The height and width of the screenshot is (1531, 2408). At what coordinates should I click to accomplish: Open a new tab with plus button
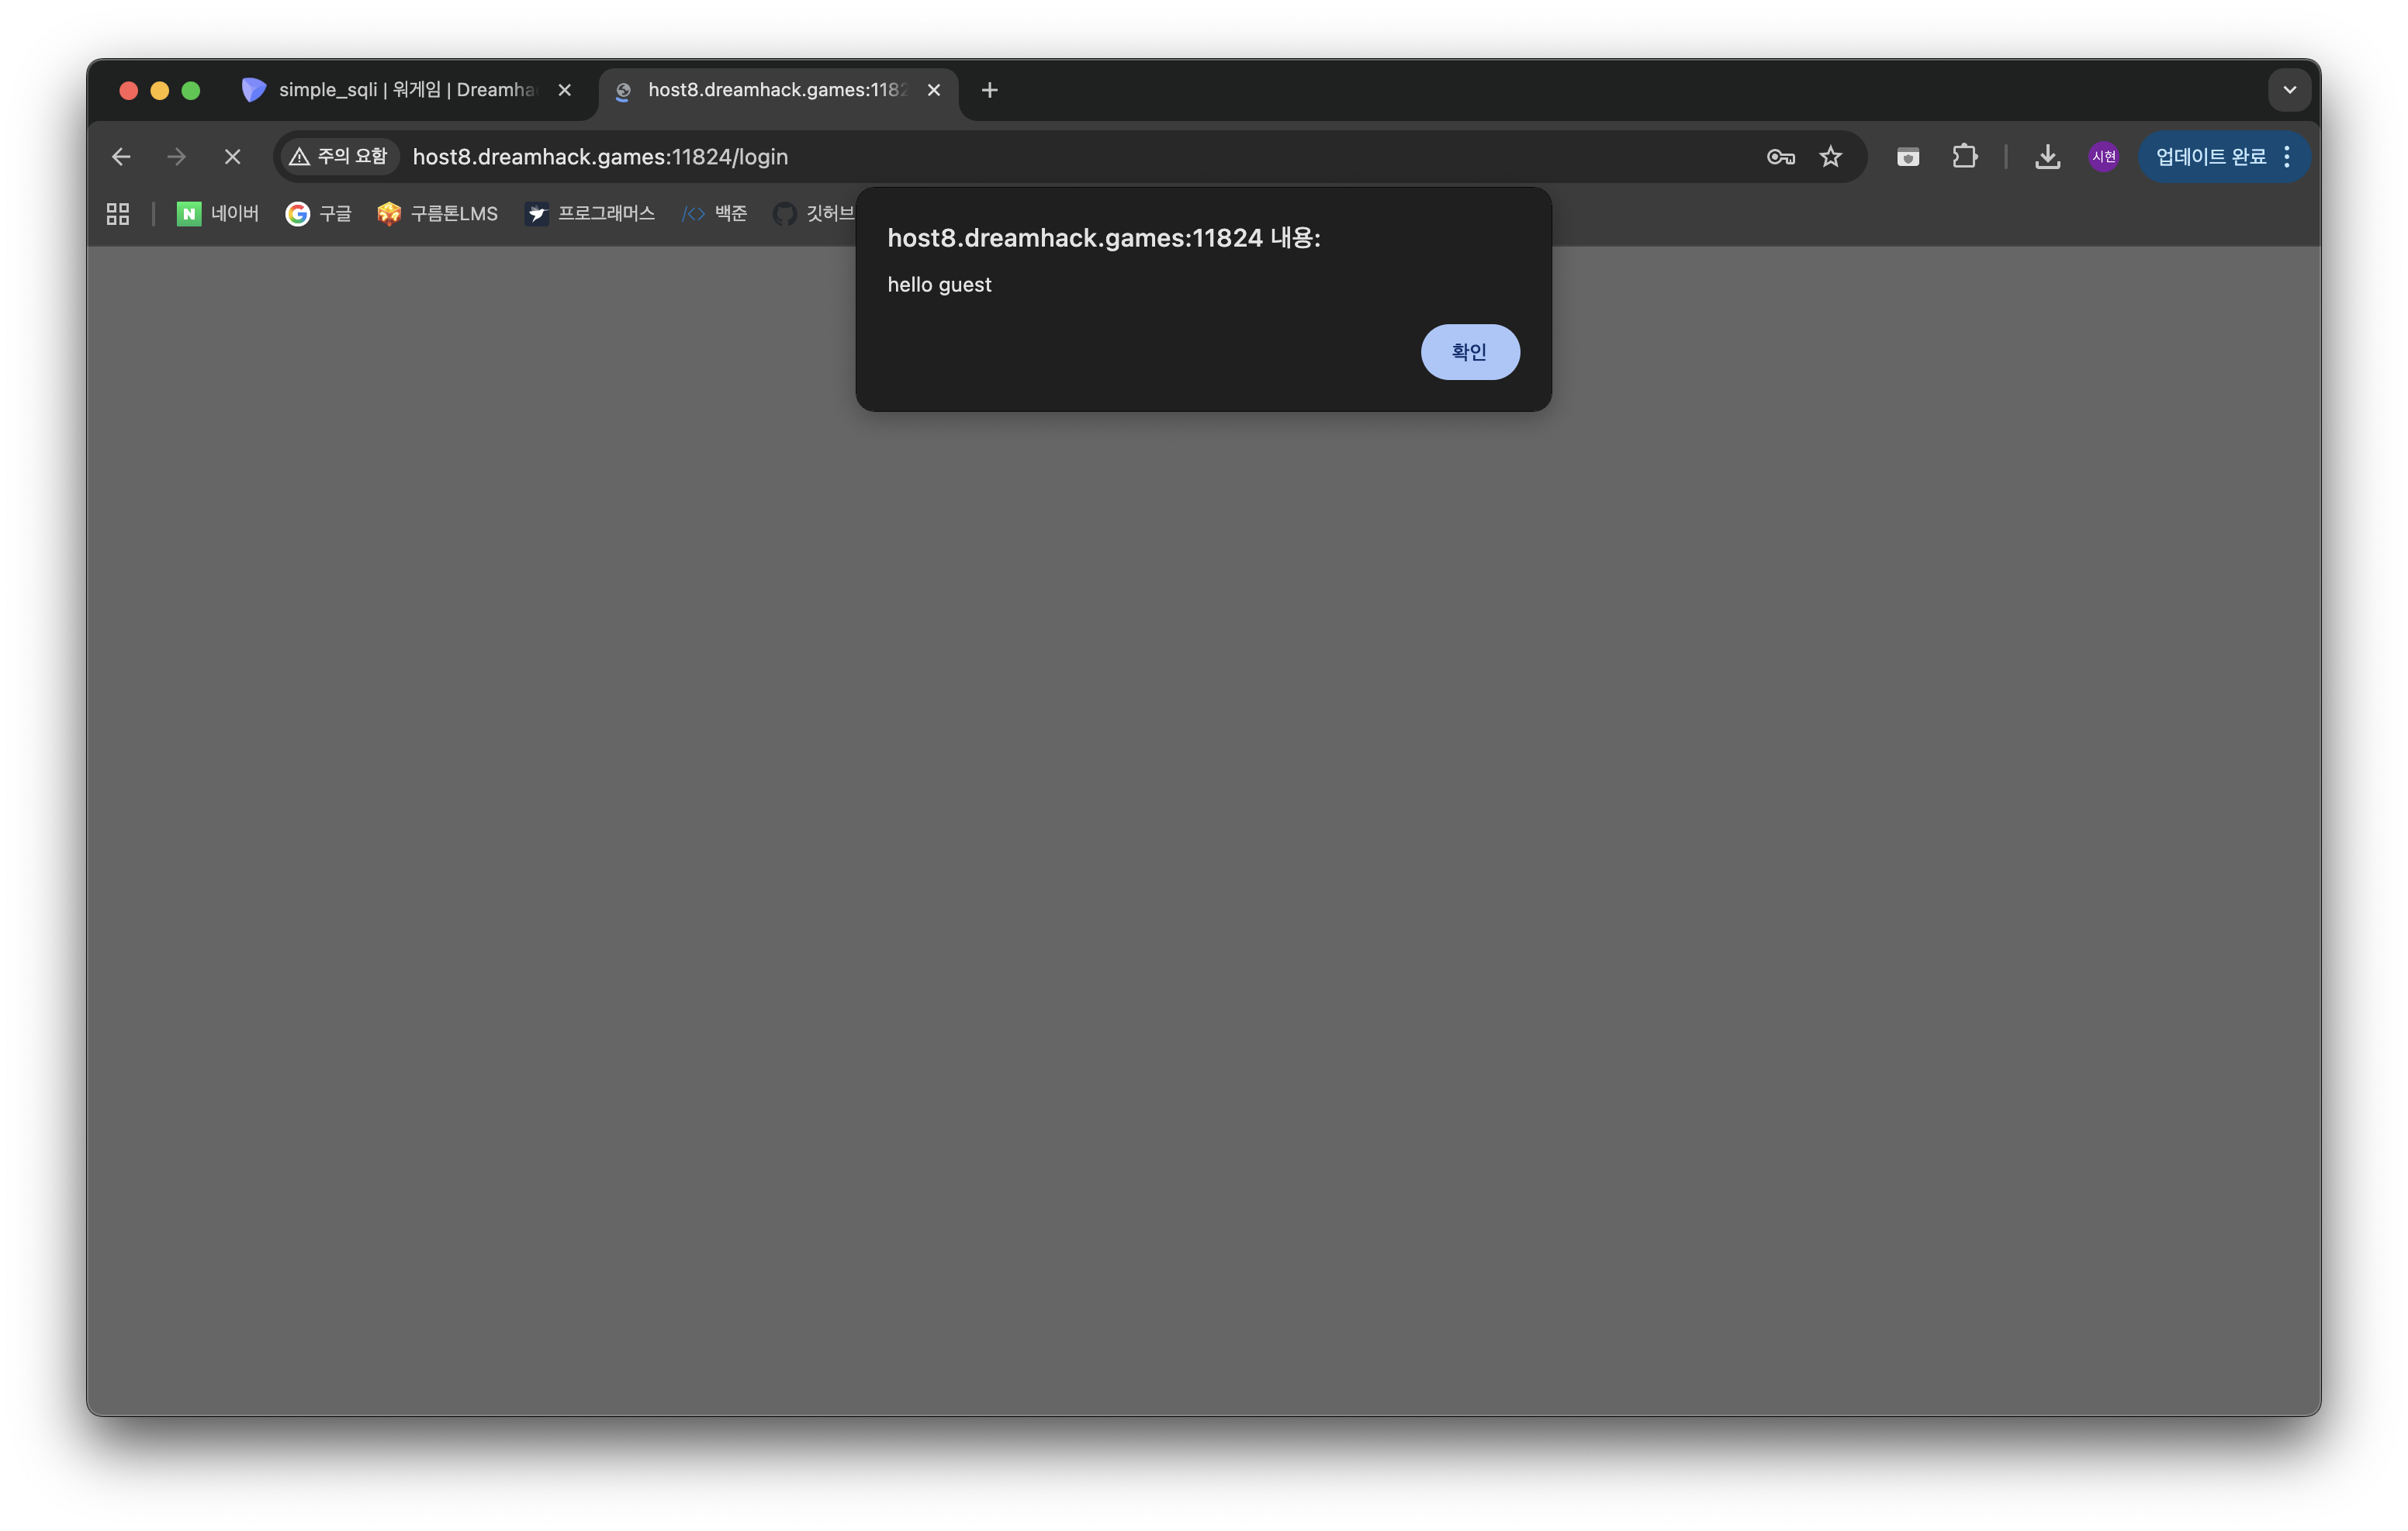989,90
